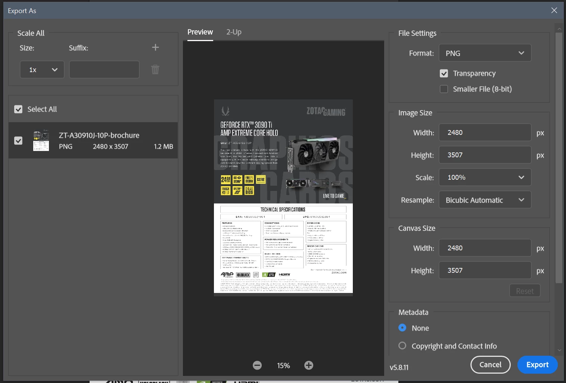Click the Cancel button
This screenshot has width=566, height=383.
491,365
